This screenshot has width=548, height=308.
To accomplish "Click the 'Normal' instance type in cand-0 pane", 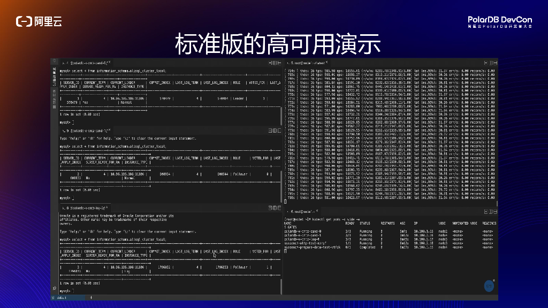I will pos(126,102).
